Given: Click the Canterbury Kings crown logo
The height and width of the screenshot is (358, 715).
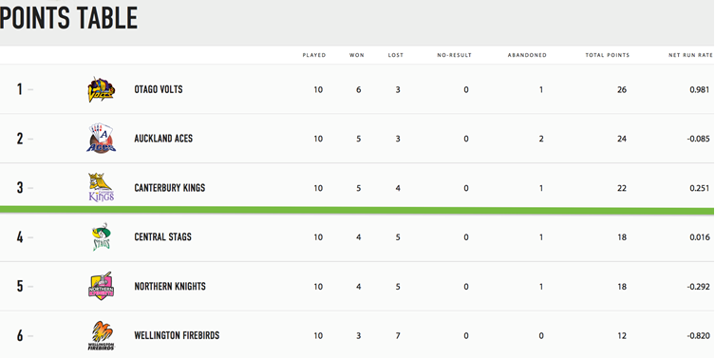Looking at the screenshot, I should click(x=102, y=187).
